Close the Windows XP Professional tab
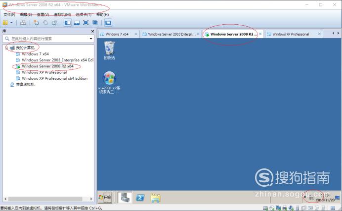The width and height of the screenshot is (342, 211). (319, 34)
